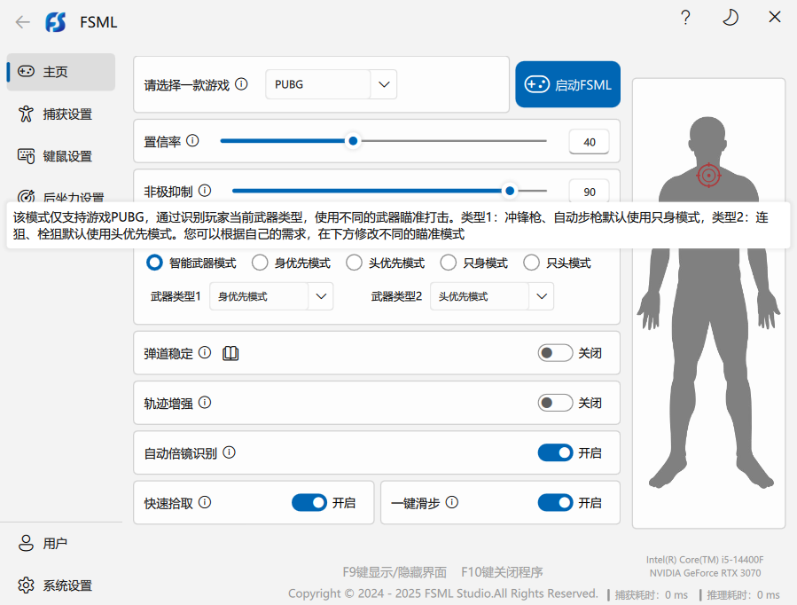Image resolution: width=797 pixels, height=605 pixels.
Task: Click info icon next to 置信率
Action: (x=192, y=141)
